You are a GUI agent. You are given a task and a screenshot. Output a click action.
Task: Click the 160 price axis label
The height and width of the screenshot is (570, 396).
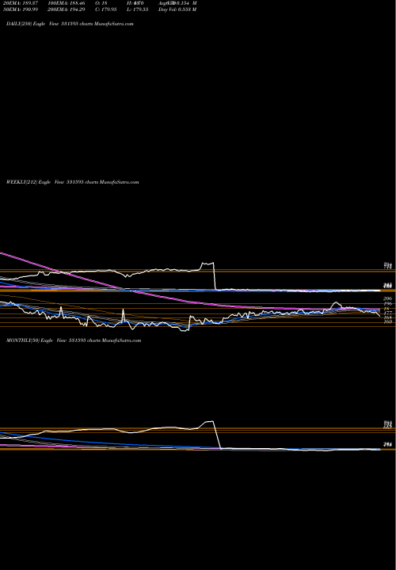point(387,321)
